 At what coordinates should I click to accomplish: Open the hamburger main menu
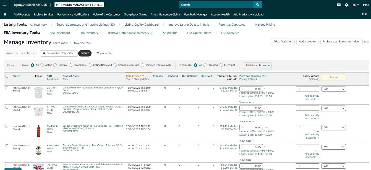(5, 5)
